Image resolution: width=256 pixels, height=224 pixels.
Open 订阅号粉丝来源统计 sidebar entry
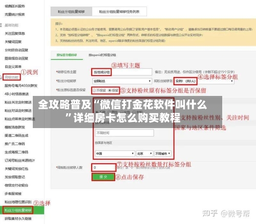tap(20, 160)
